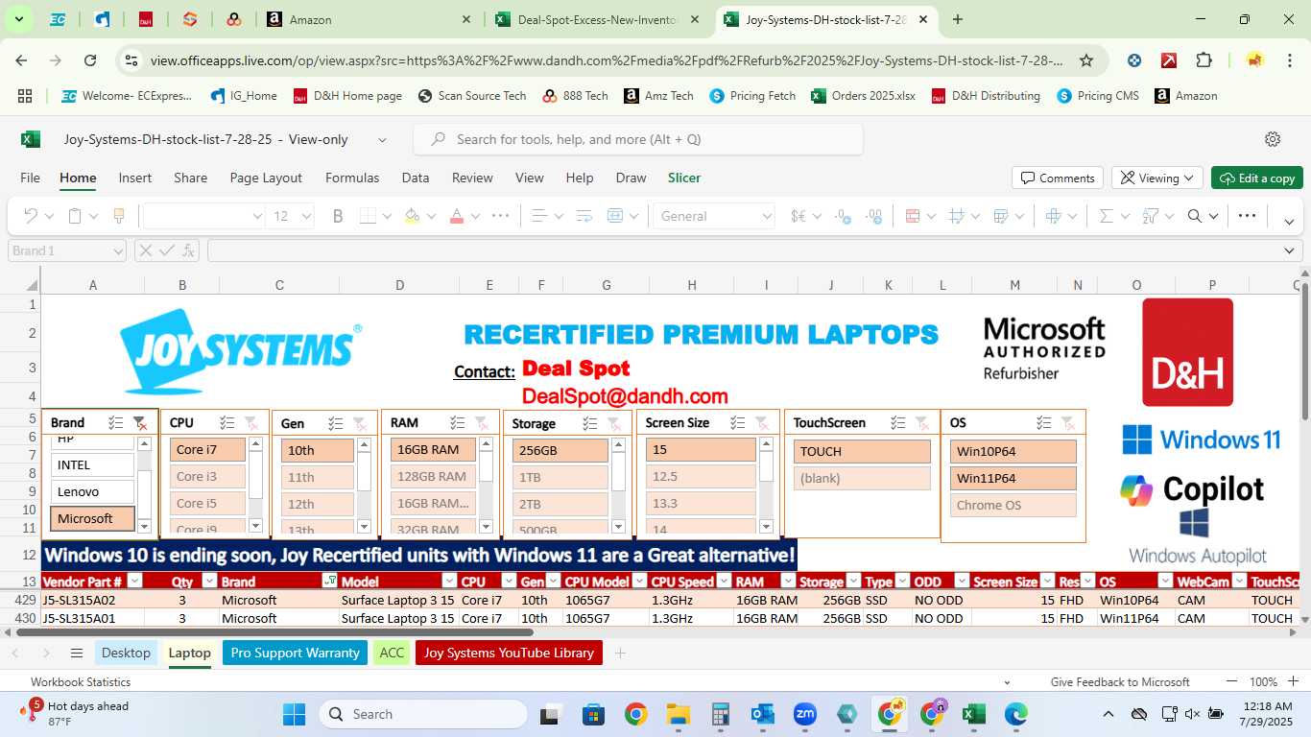This screenshot has height=737, width=1311.
Task: Open the Viewing mode dropdown
Action: pyautogui.click(x=1156, y=178)
